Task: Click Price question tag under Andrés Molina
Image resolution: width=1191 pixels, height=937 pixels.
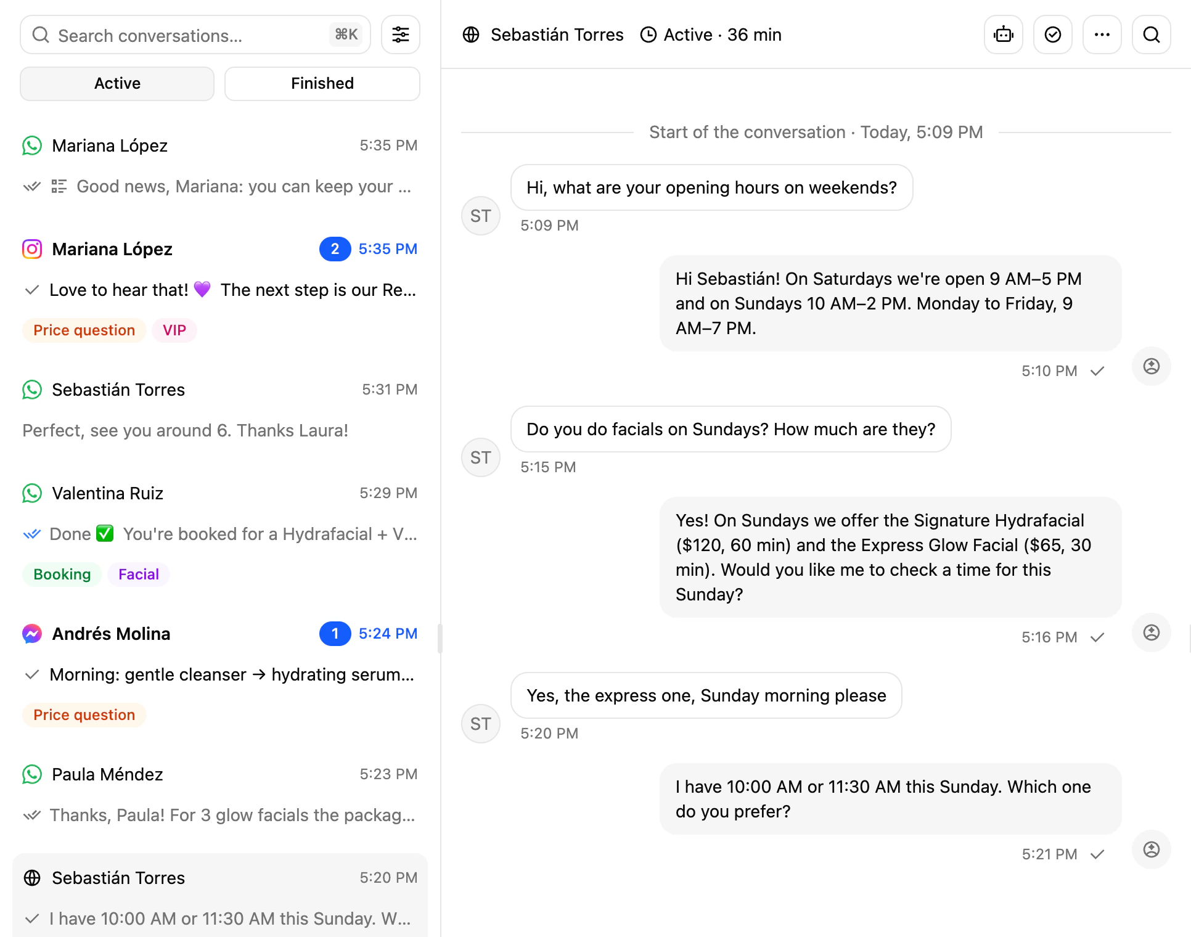Action: tap(84, 715)
